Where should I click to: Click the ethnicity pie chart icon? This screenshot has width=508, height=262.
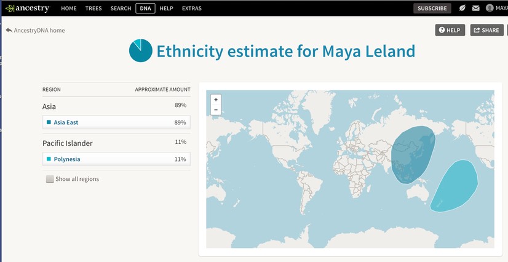(x=141, y=50)
